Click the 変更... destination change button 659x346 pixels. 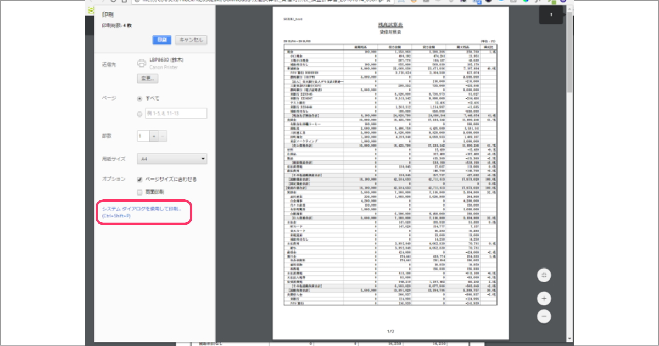pos(147,79)
